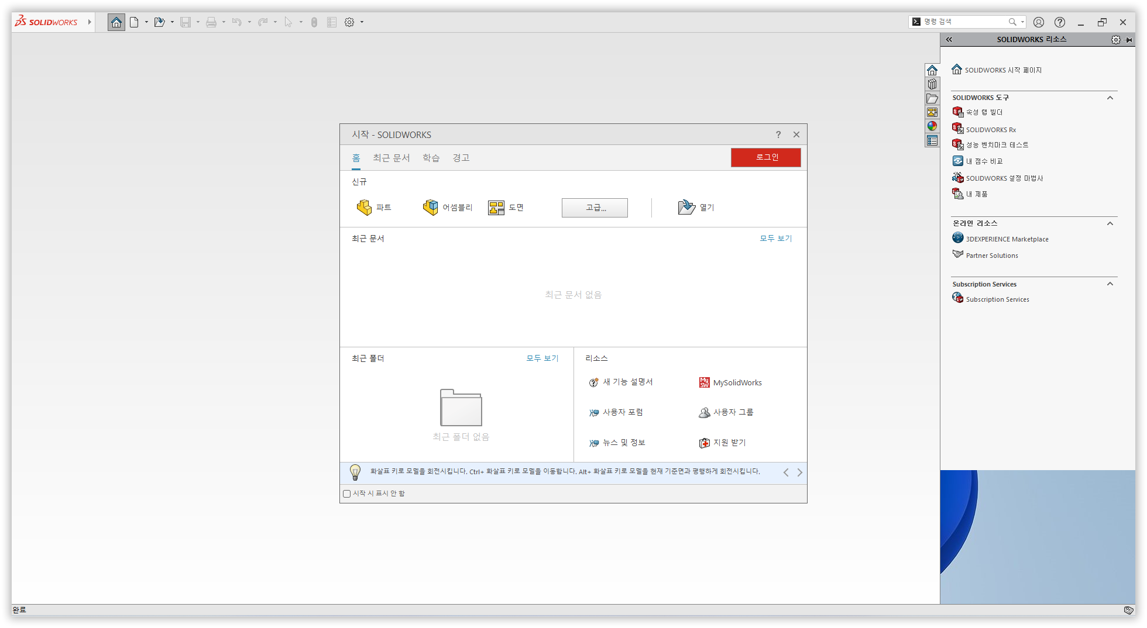Click 열기 to open a file

click(696, 208)
